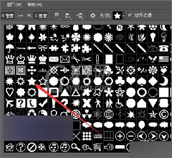Select the wheelchair accessibility shape
Viewport: 172px width, 158px height.
[x=120, y=103]
